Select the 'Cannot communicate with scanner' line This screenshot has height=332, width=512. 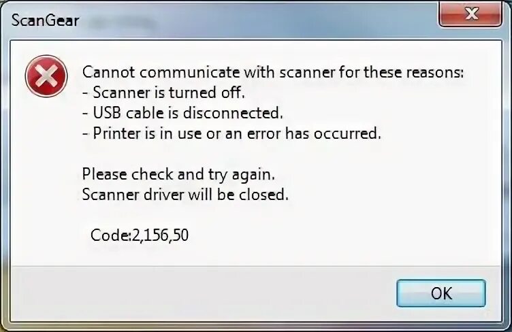(273, 72)
